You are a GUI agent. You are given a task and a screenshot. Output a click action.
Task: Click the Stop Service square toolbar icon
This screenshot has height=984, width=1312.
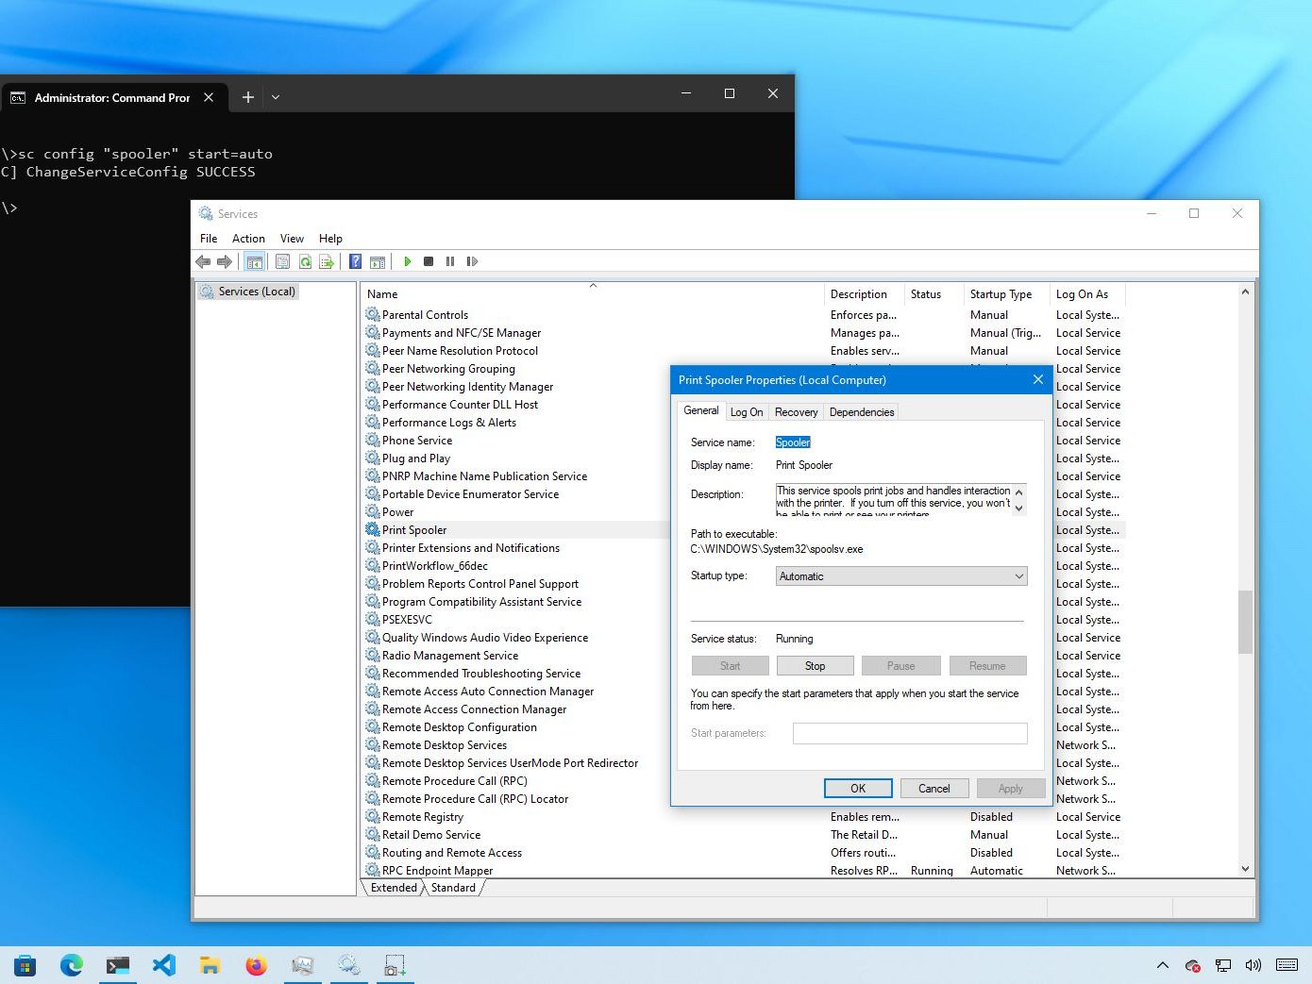(x=429, y=261)
